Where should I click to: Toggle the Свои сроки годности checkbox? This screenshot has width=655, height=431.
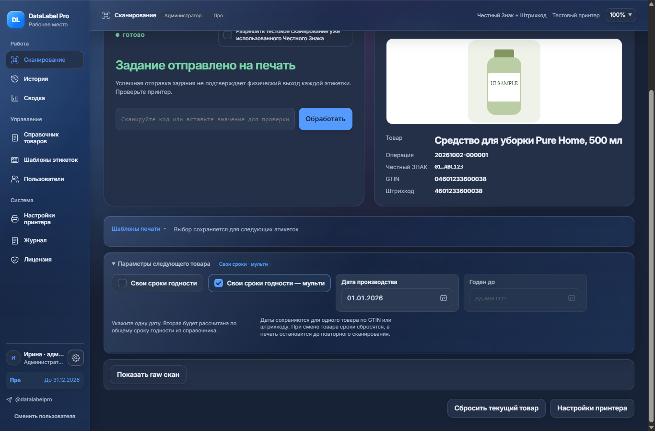pyautogui.click(x=122, y=283)
